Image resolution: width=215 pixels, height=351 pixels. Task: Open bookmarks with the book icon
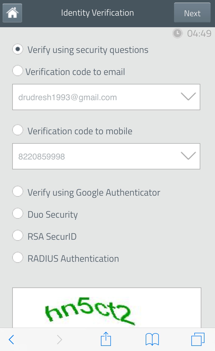tap(152, 339)
